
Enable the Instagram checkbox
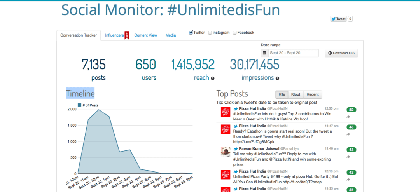point(210,33)
